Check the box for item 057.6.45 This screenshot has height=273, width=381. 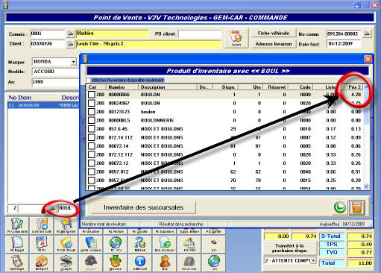[x=92, y=129]
